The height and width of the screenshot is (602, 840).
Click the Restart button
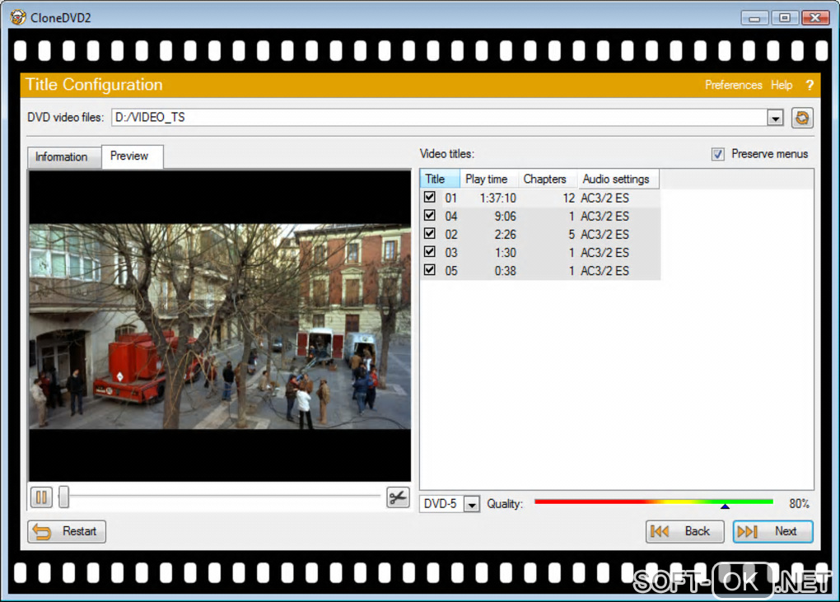[x=67, y=531]
